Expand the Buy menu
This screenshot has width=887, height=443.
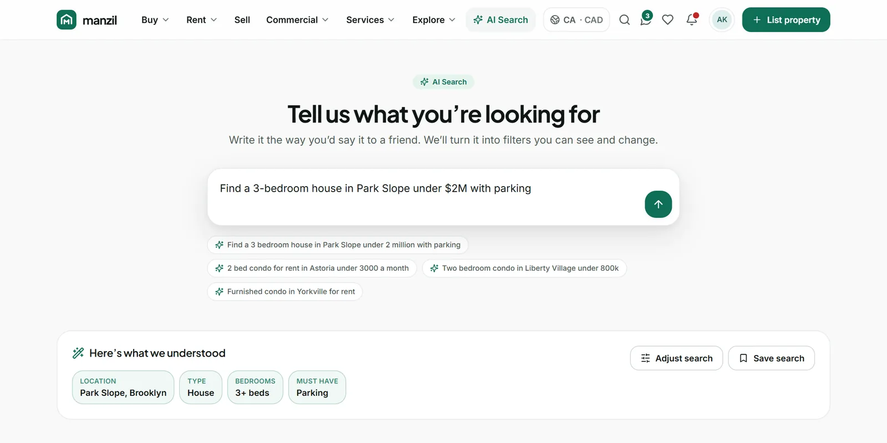tap(155, 20)
